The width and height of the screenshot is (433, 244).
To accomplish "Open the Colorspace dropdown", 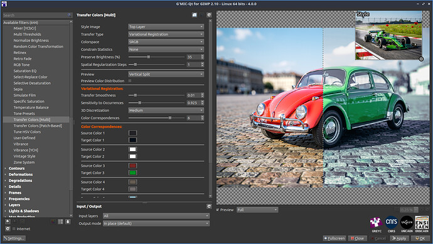I will coord(166,41).
